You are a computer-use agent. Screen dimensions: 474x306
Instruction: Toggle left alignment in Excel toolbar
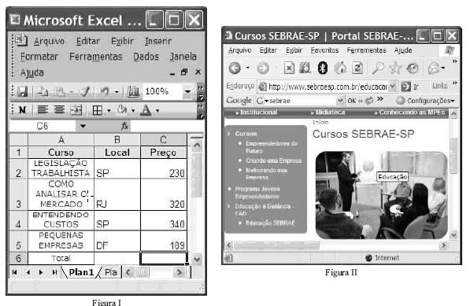pyautogui.click(x=43, y=110)
